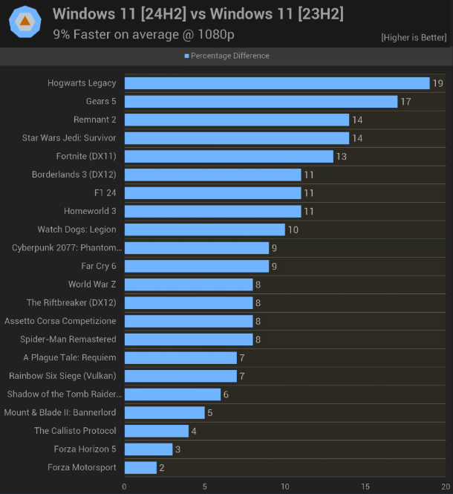The width and height of the screenshot is (453, 494).
Task: Click the chart title Windows 11 [24H2] vs [23H2]
Action: tap(198, 13)
